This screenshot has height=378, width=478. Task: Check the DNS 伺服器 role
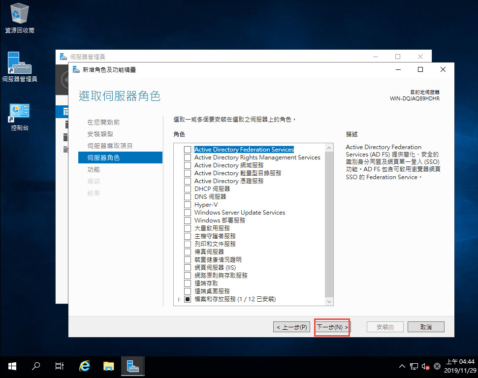click(x=188, y=197)
